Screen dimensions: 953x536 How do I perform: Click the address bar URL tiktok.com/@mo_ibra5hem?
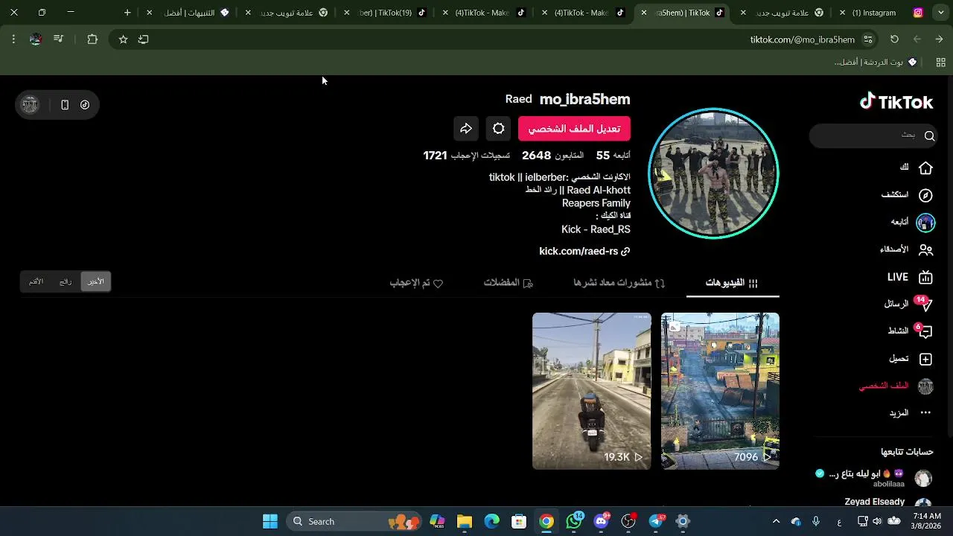pyautogui.click(x=802, y=39)
